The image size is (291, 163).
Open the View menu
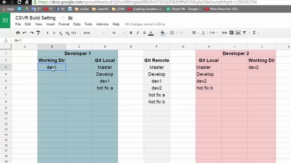pyautogui.click(x=38, y=24)
